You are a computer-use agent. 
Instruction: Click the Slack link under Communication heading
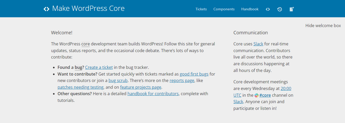pyautogui.click(x=258, y=44)
